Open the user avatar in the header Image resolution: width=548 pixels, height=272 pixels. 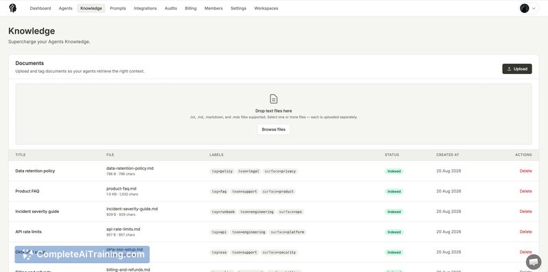(x=524, y=8)
